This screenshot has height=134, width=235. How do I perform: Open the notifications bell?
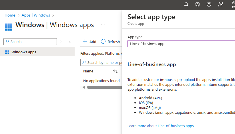click(x=186, y=4)
